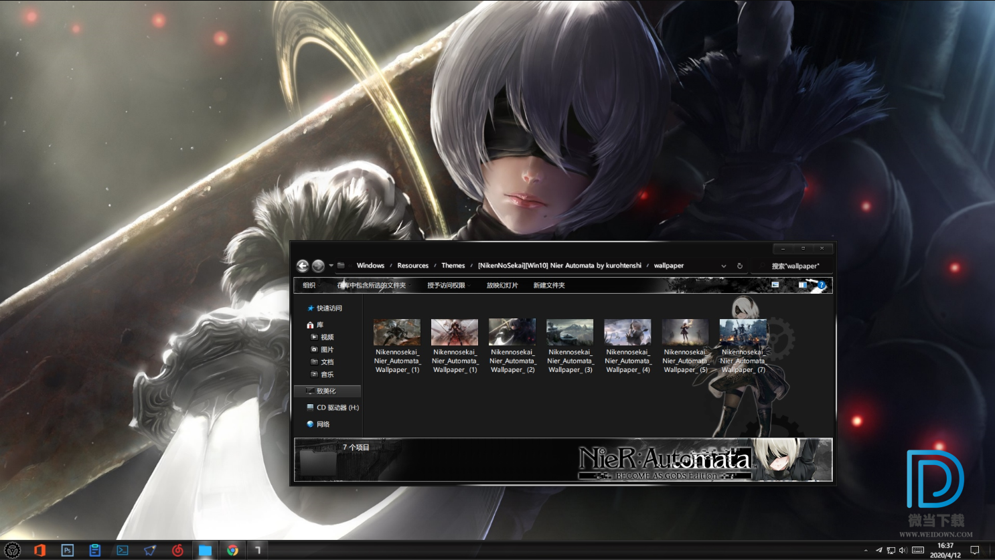The width and height of the screenshot is (995, 560).
Task: Open the blue clipboard app on taskbar
Action: coord(95,550)
